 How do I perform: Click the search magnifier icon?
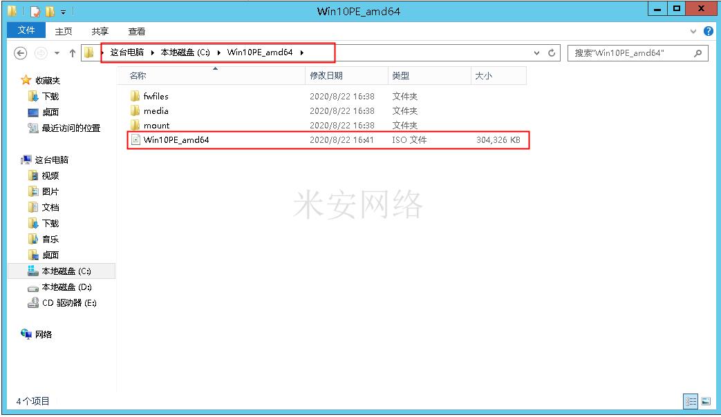(x=698, y=53)
